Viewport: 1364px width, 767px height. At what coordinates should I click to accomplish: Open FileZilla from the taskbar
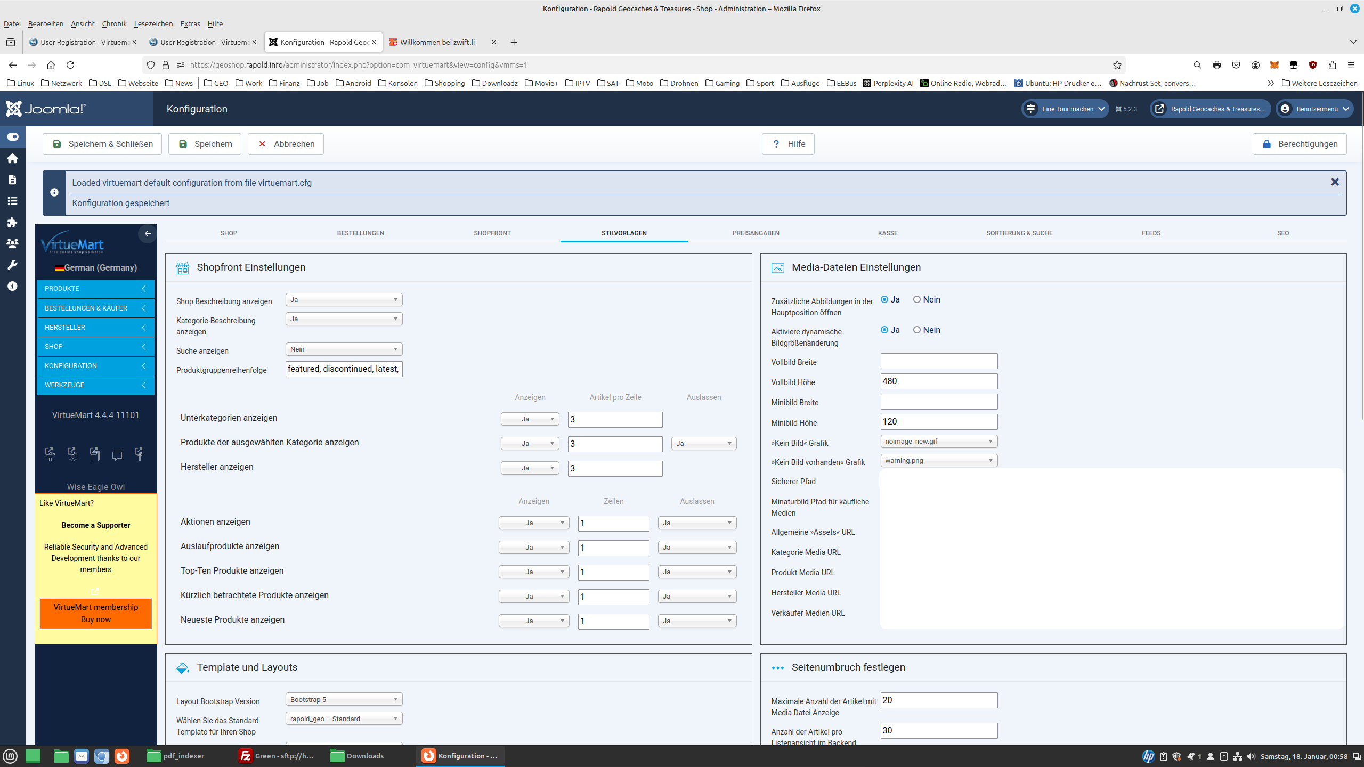277,756
